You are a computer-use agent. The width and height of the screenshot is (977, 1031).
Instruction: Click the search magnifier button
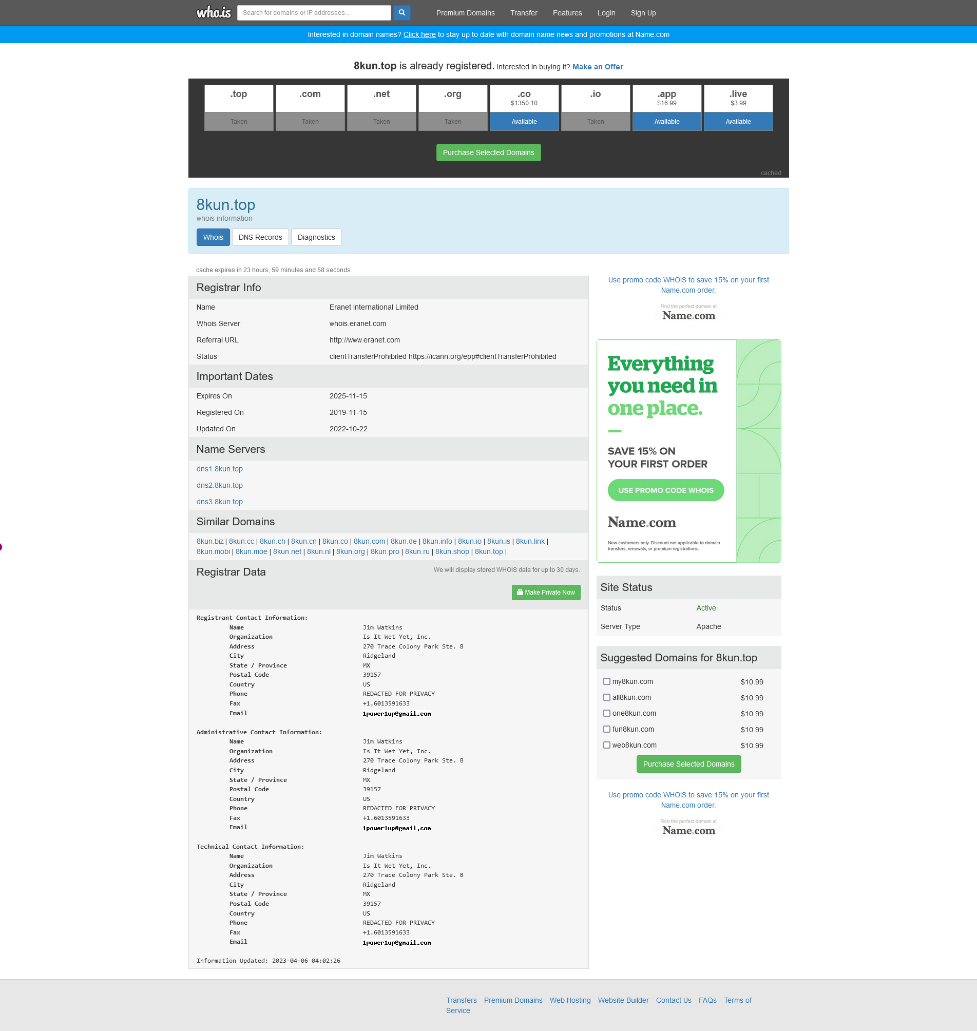(x=401, y=12)
